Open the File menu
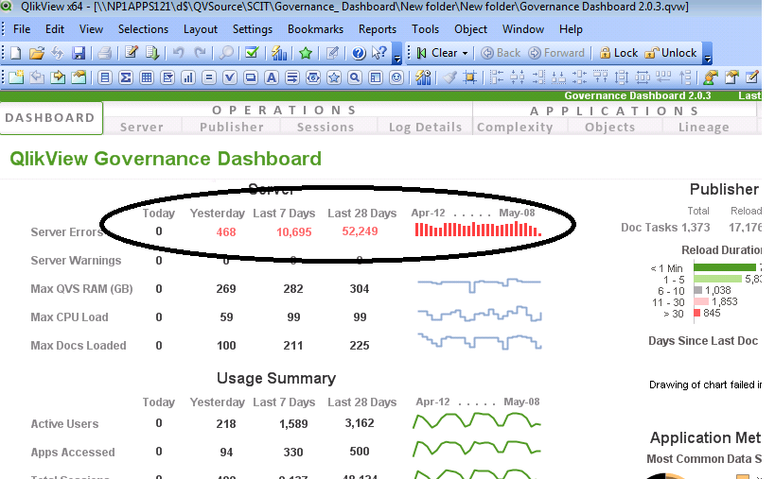775x479 pixels. 22,29
